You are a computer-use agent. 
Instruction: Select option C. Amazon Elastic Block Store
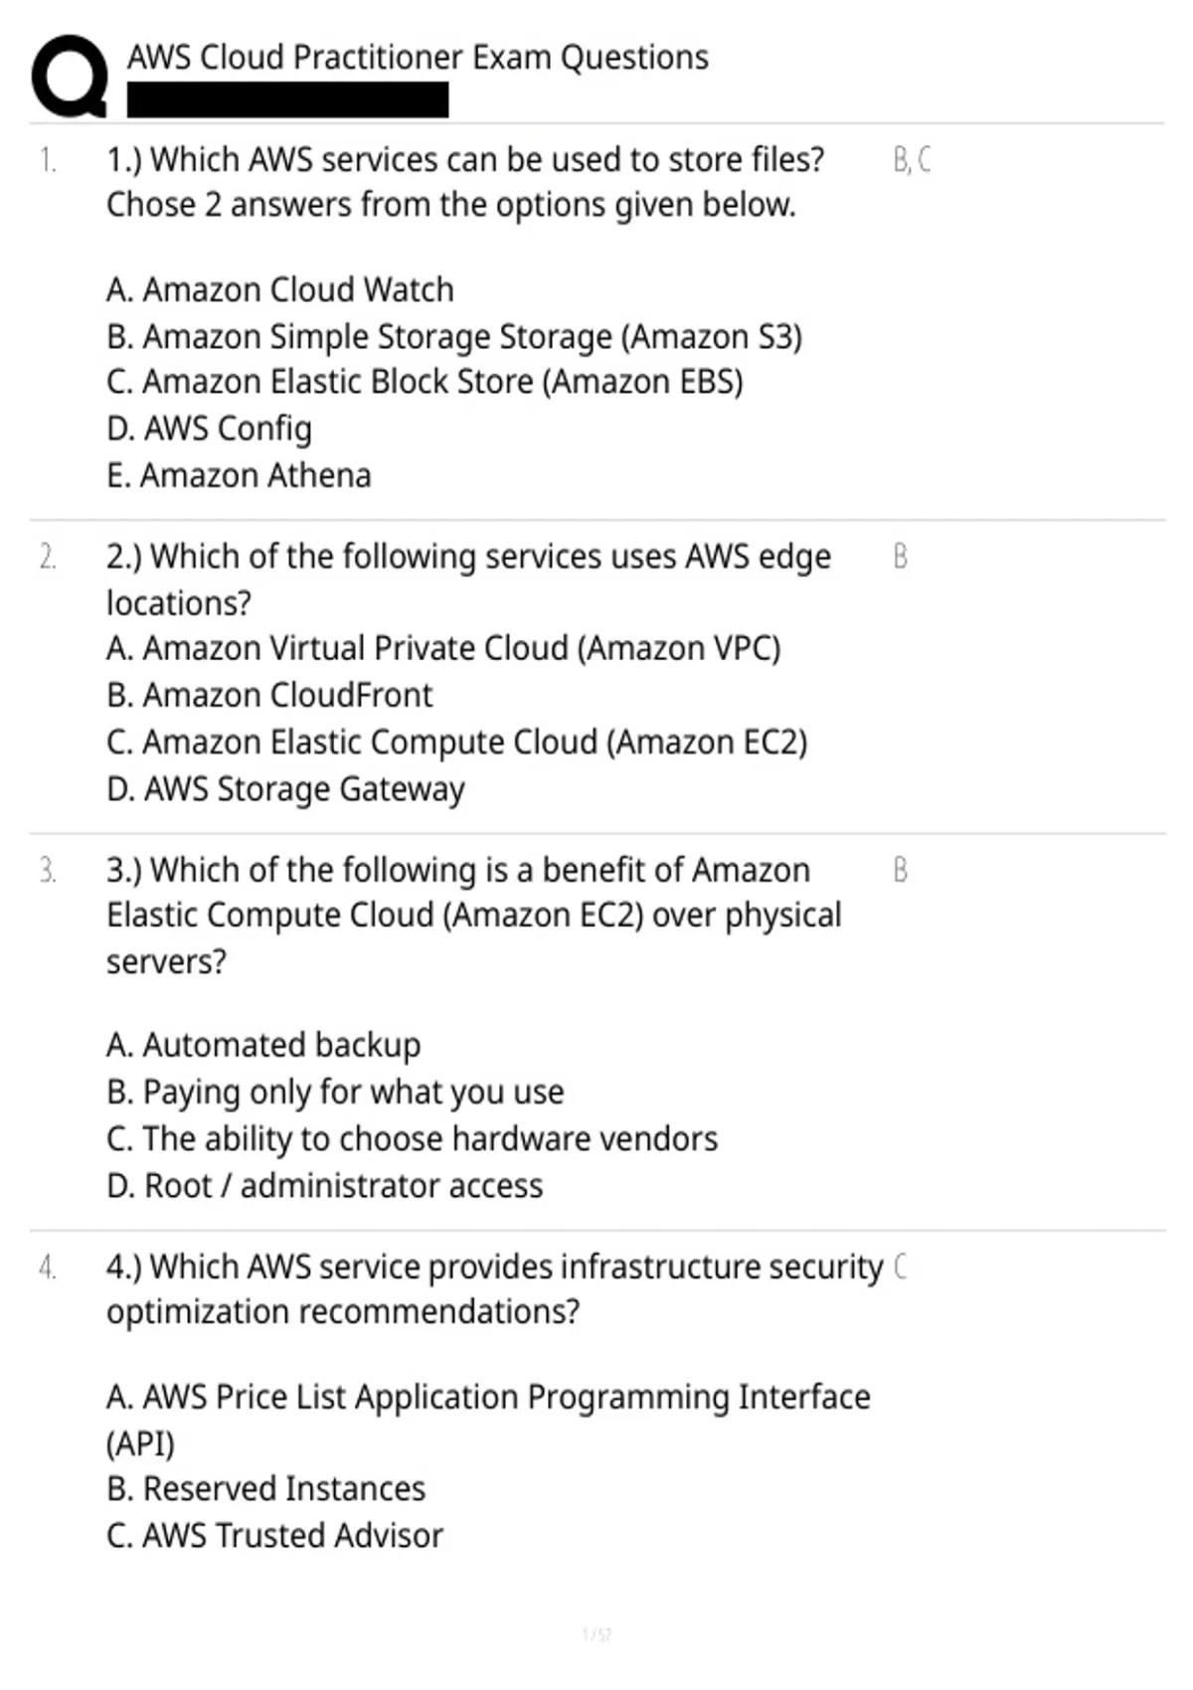(425, 383)
